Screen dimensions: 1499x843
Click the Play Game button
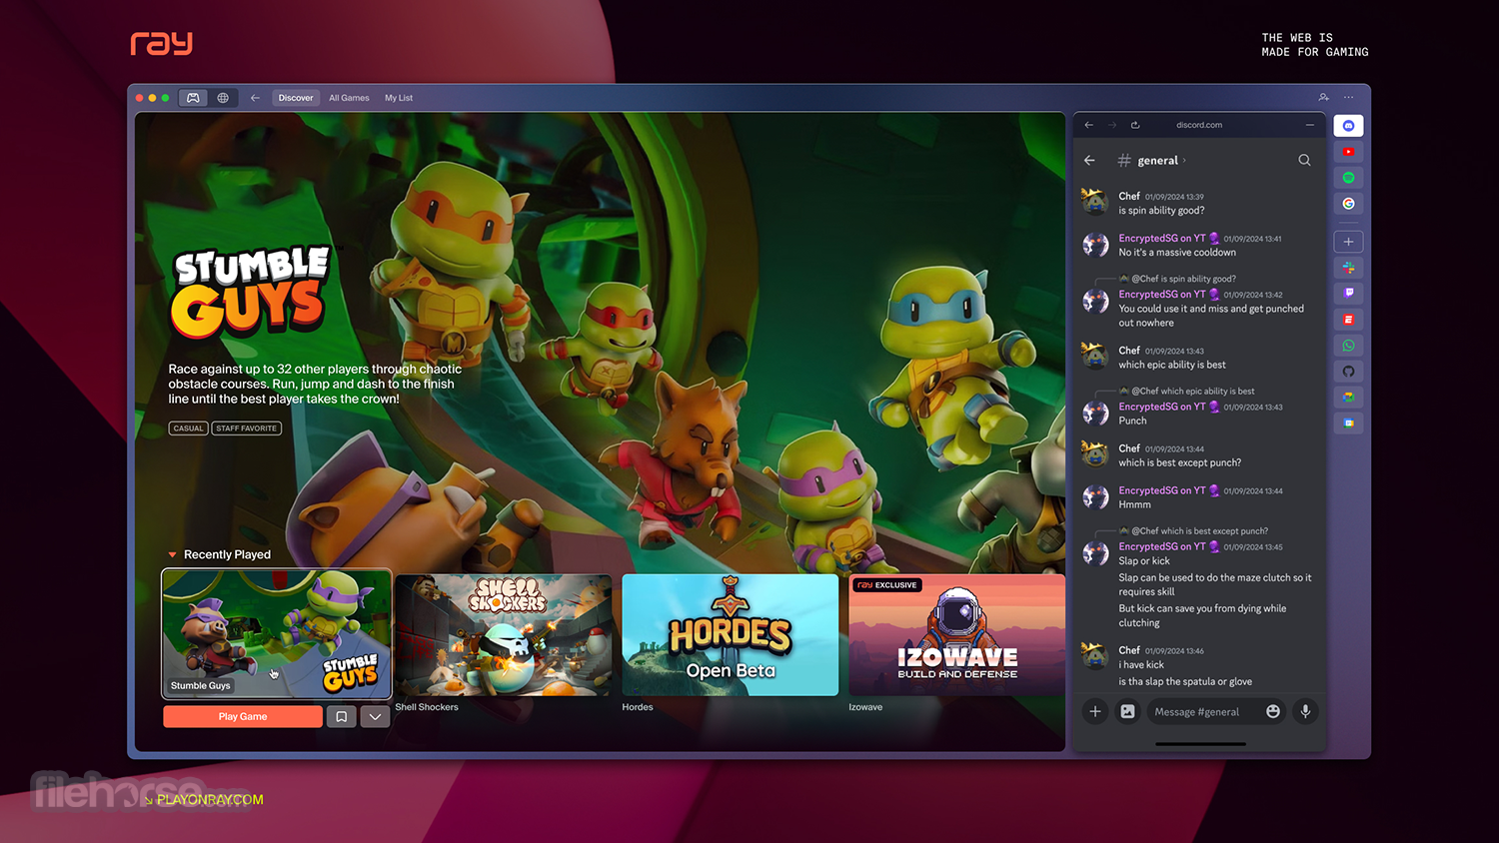(x=243, y=716)
